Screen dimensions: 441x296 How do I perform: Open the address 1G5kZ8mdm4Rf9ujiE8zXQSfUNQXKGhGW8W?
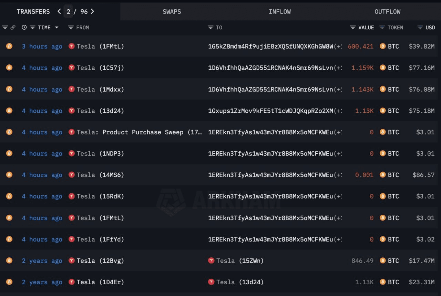(271, 46)
